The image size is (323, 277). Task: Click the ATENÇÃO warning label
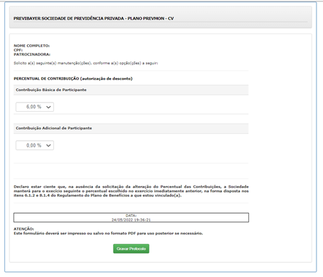pyautogui.click(x=24, y=229)
